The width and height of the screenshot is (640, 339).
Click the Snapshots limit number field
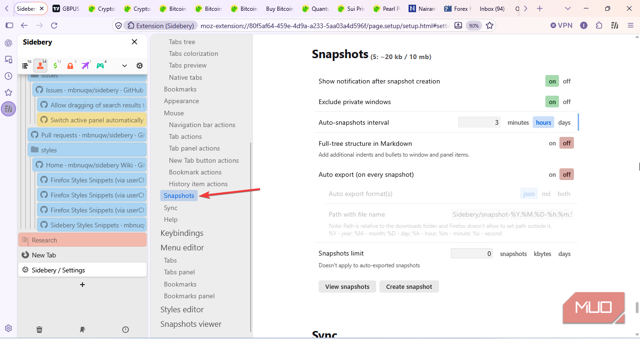pos(472,254)
